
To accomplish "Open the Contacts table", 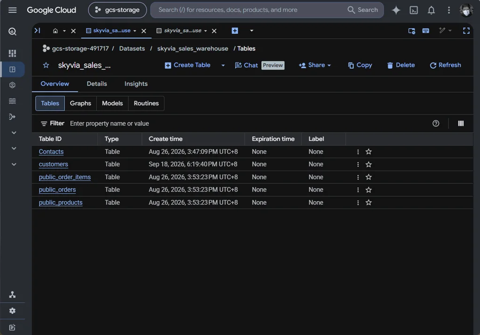I will (51, 152).
